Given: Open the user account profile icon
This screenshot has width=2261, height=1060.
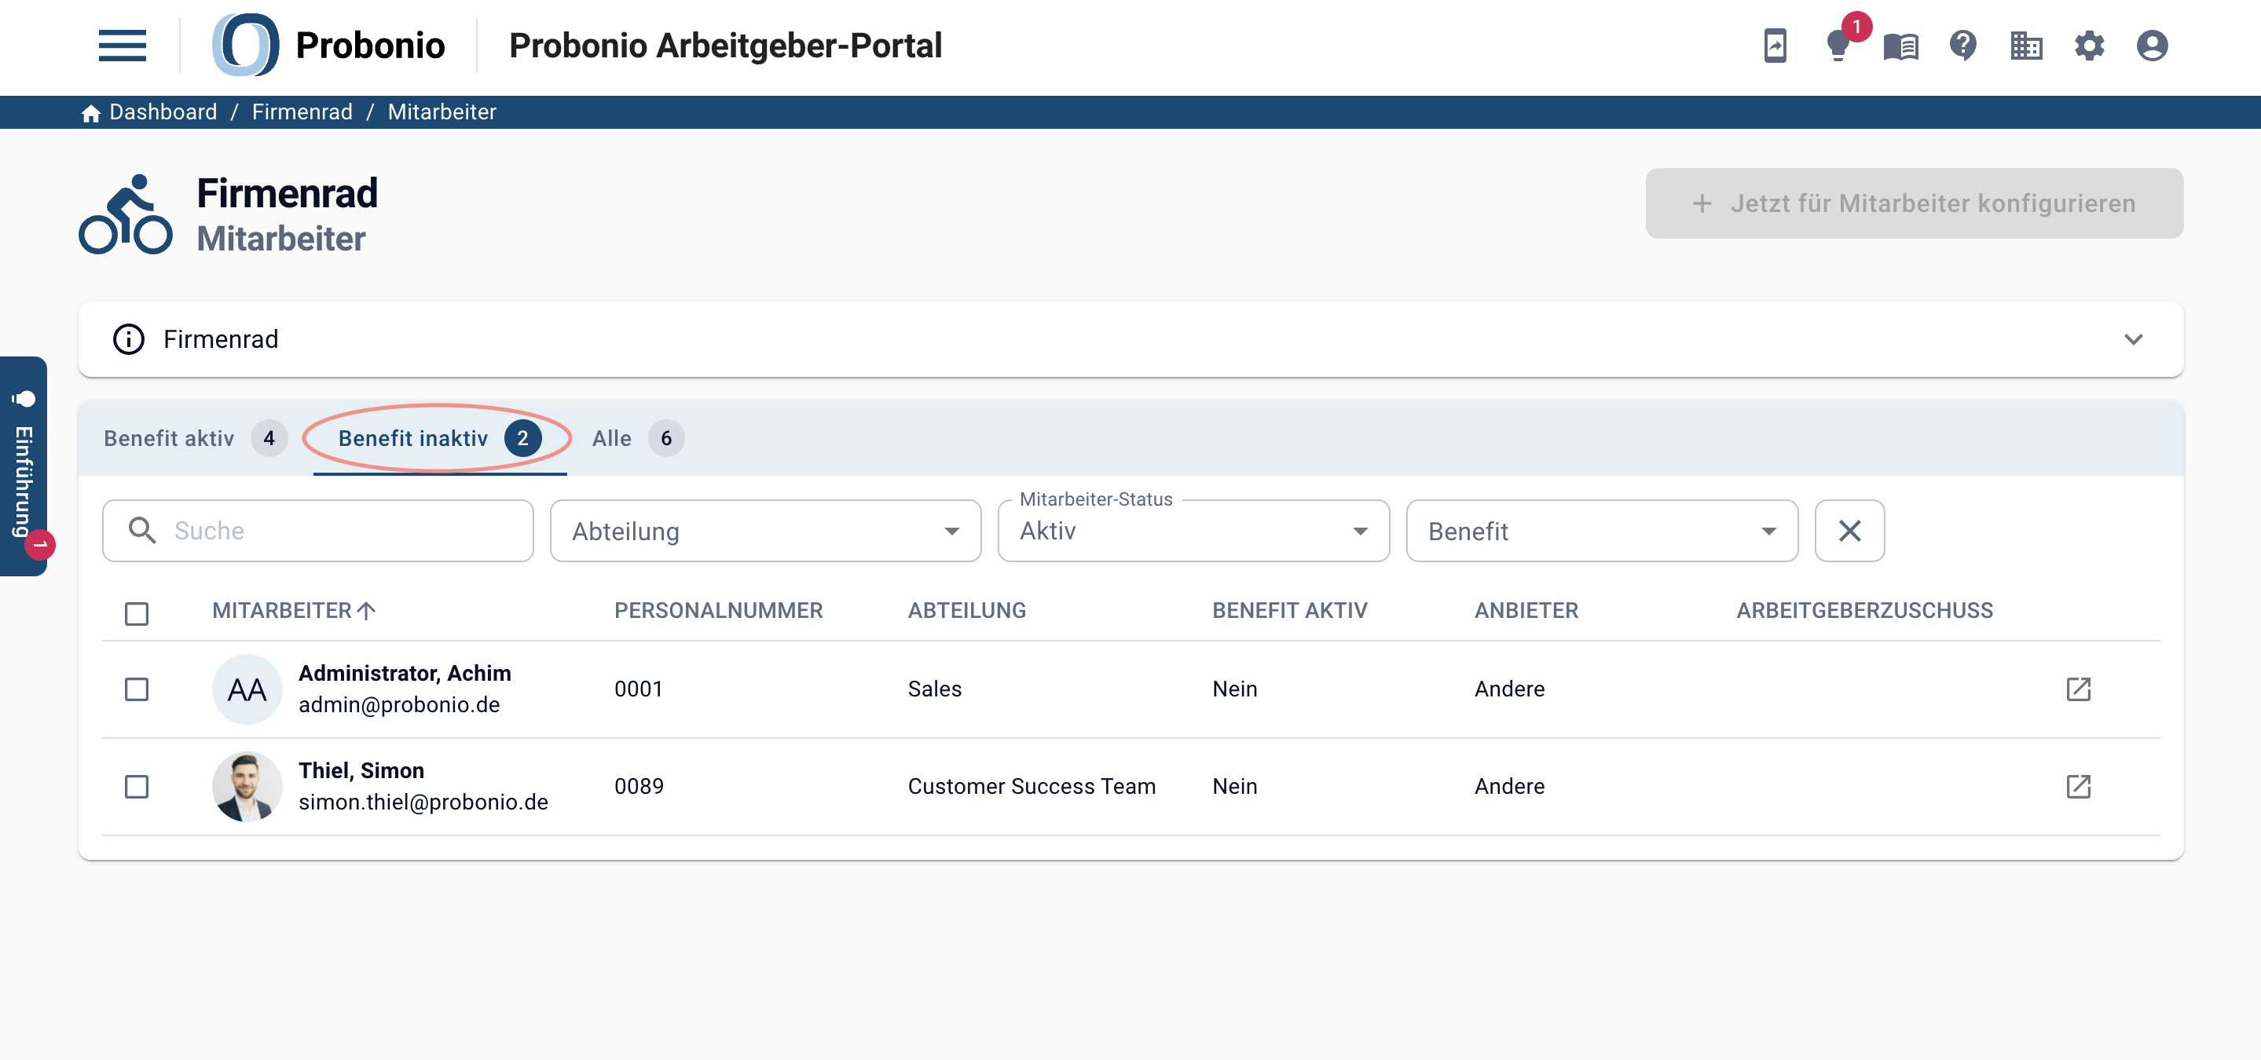Looking at the screenshot, I should click(2152, 46).
